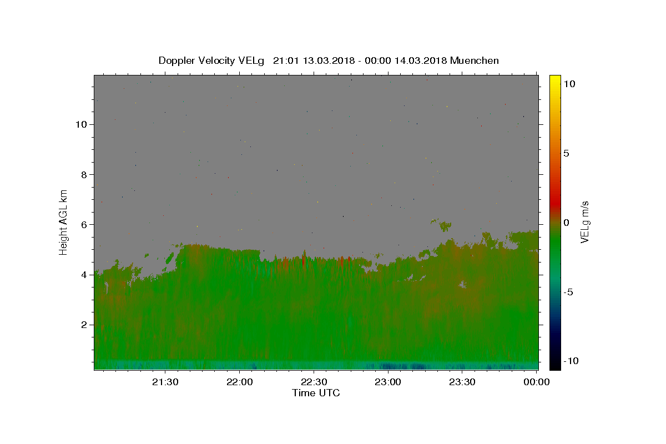Click the station name 'Muenchen' in the title
The width and height of the screenshot is (666, 444).
point(475,60)
